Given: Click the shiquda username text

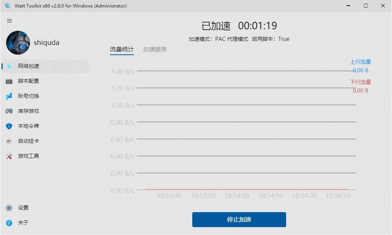Looking at the screenshot, I should pos(47,42).
